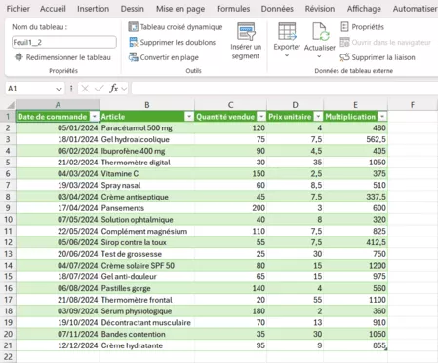
Task: Click the Actualiser refresh icon
Action: (x=320, y=31)
